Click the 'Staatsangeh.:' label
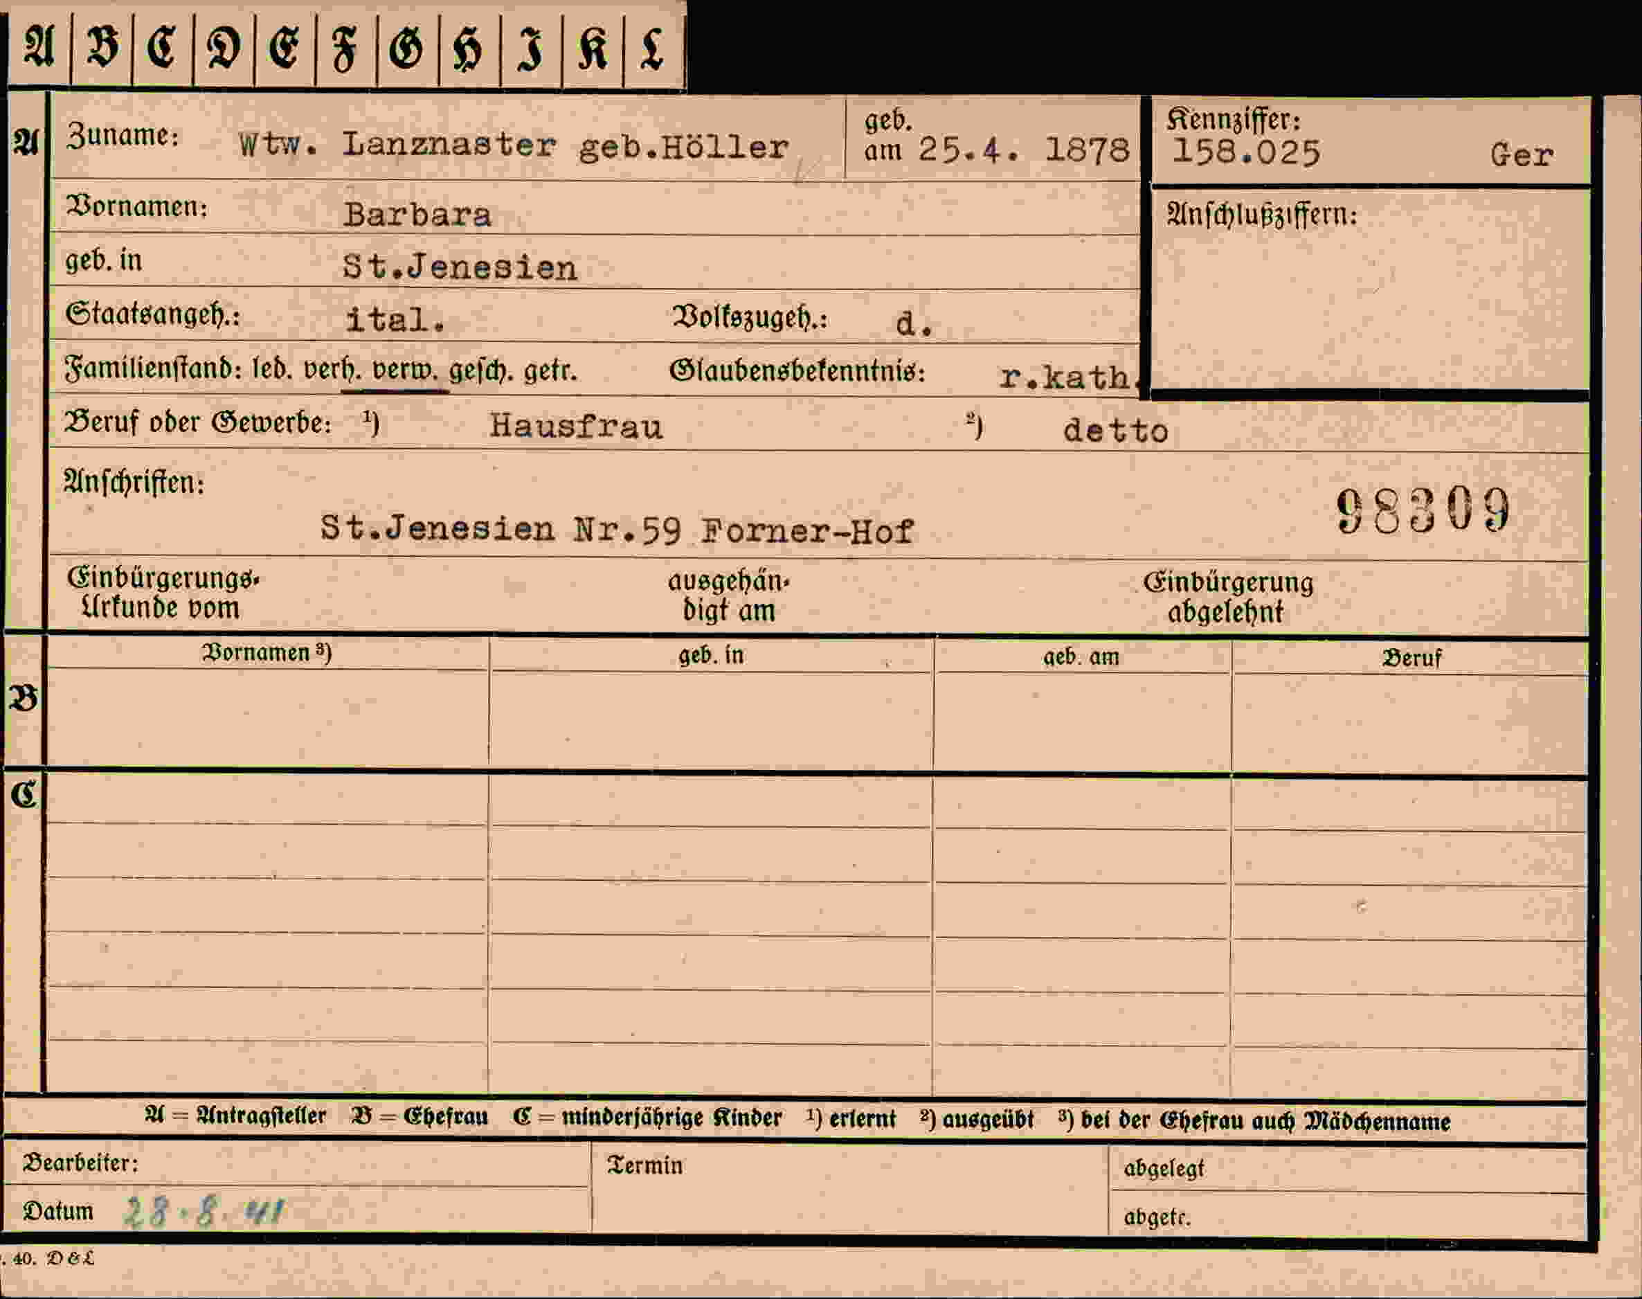1642x1299 pixels. click(x=153, y=314)
